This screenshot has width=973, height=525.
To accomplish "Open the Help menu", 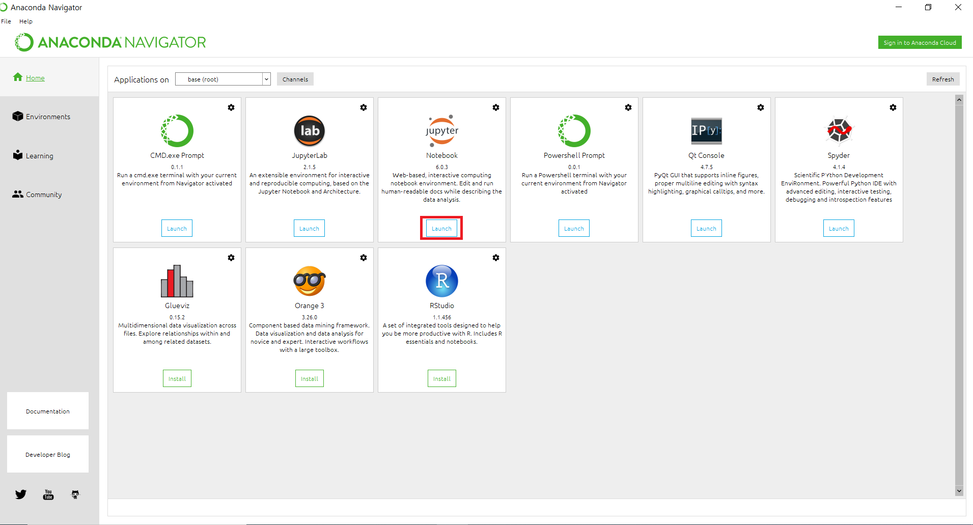I will [26, 21].
